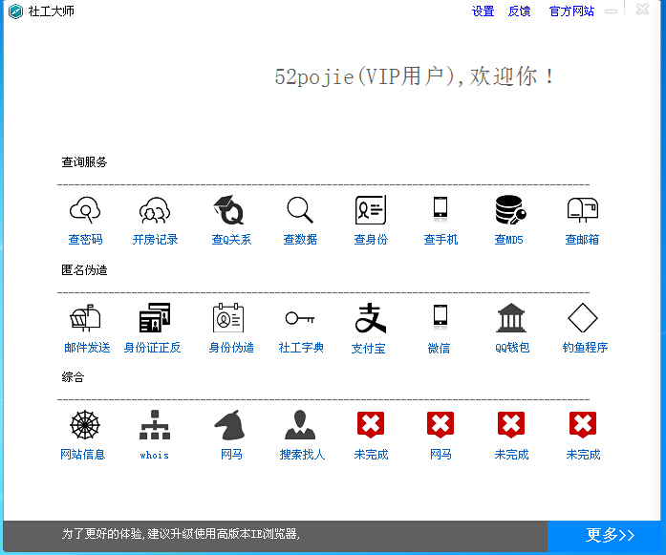Click the 身份证正反 ID cards icon
Screen dimensions: 666x555
(x=155, y=318)
